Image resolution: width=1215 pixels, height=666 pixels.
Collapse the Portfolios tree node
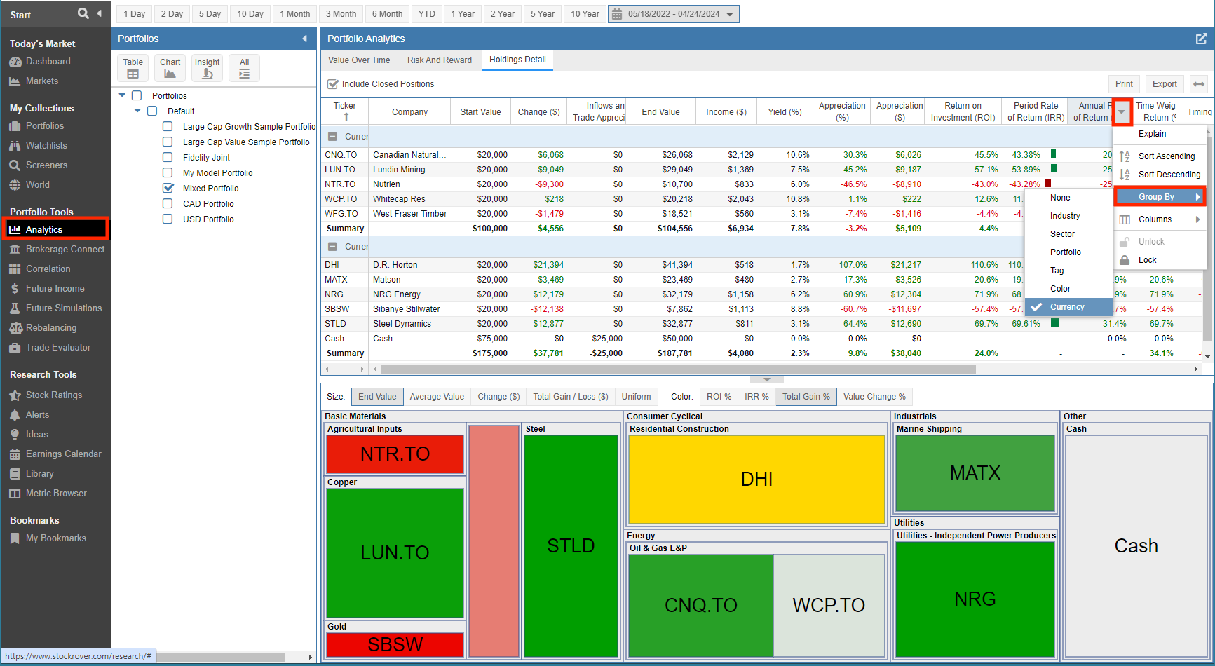coord(122,95)
